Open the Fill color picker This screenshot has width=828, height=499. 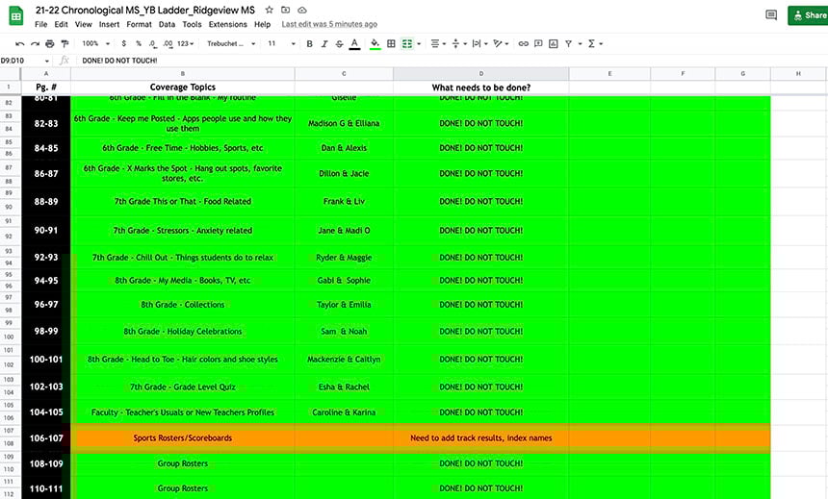click(x=375, y=43)
